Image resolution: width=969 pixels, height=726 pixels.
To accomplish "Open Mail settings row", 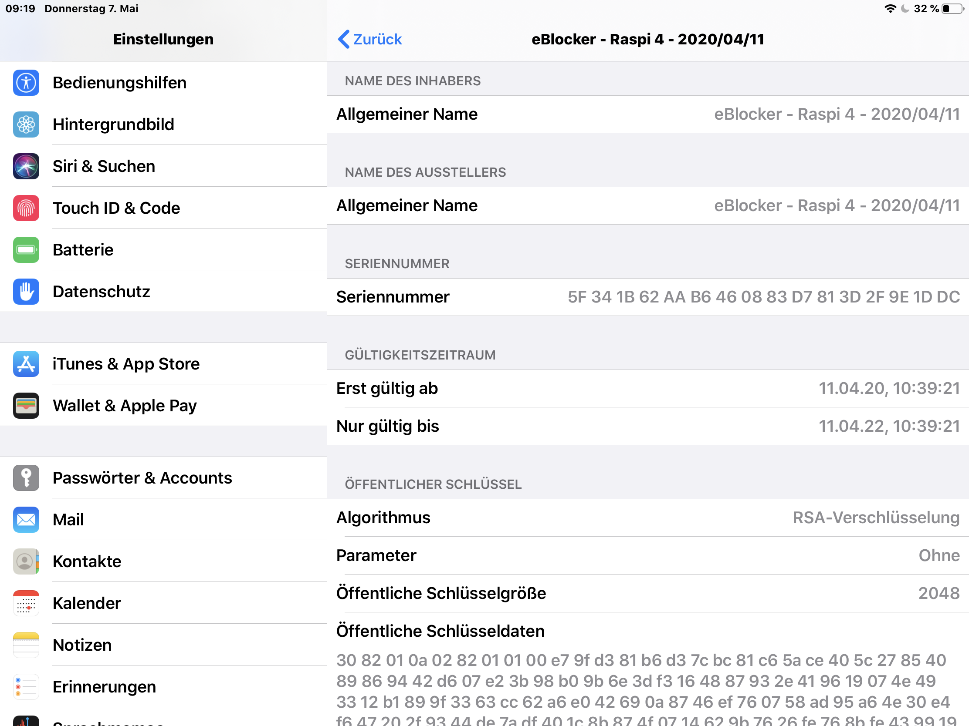I will (163, 519).
